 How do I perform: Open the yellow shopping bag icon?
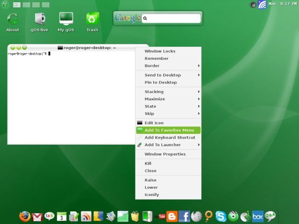click(x=135, y=217)
